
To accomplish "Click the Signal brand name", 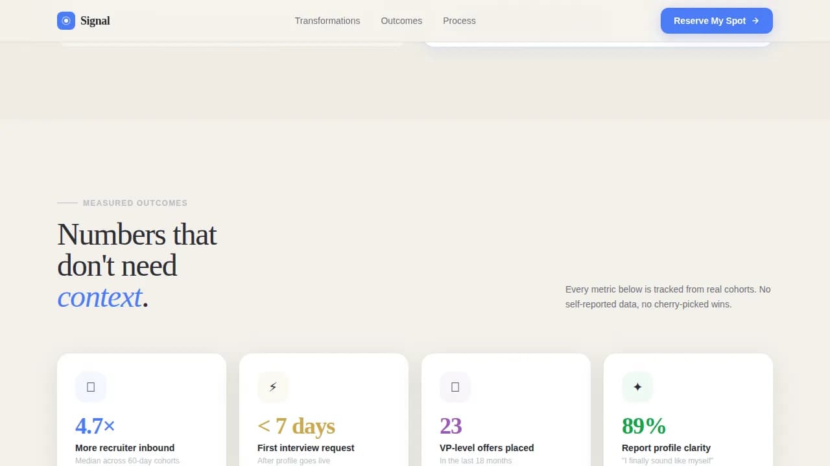I will [95, 21].
